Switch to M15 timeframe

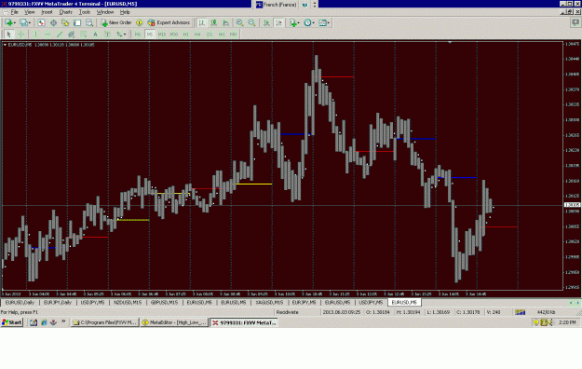162,34
